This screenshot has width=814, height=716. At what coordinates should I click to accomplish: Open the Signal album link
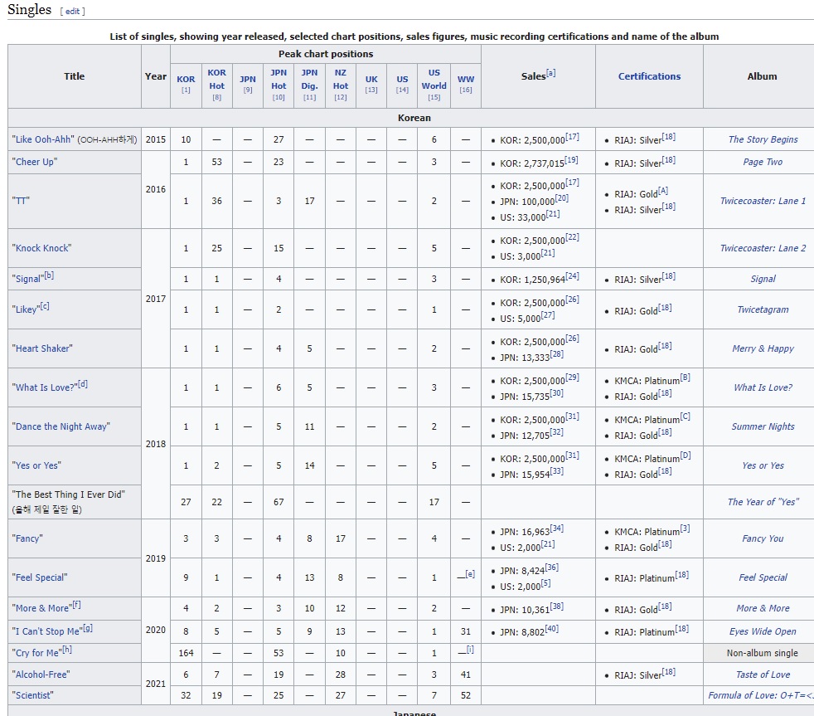[x=763, y=279]
